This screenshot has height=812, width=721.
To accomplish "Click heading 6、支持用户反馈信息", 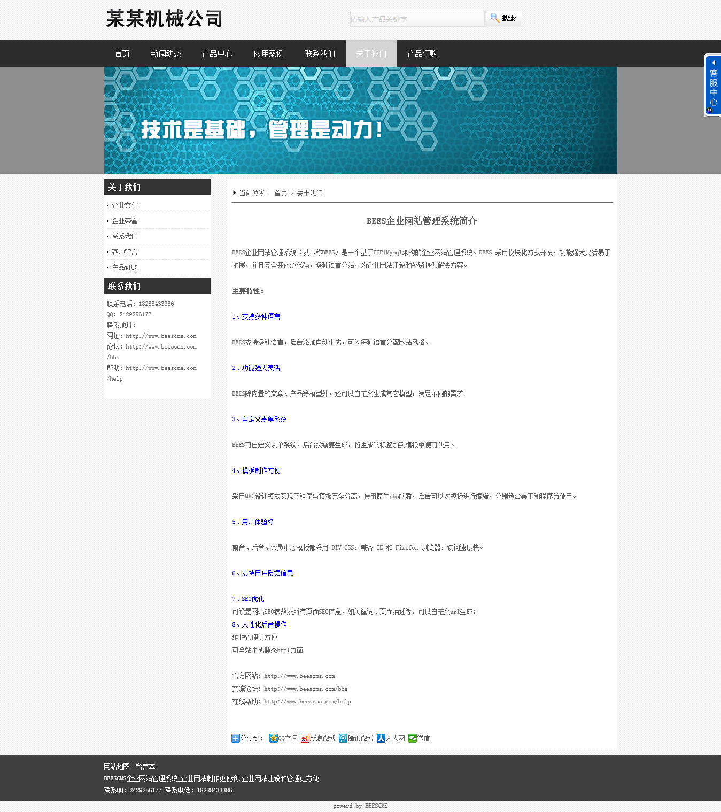I will [x=263, y=573].
